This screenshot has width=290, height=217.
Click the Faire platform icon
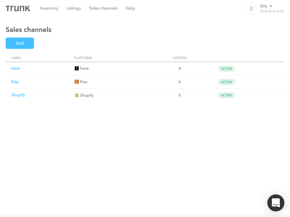tap(77, 68)
